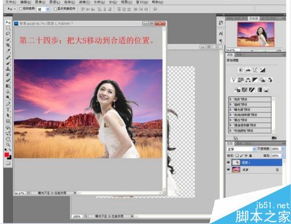The width and height of the screenshot is (291, 224).
Task: Select the Eraser tool
Action: coord(8,80)
